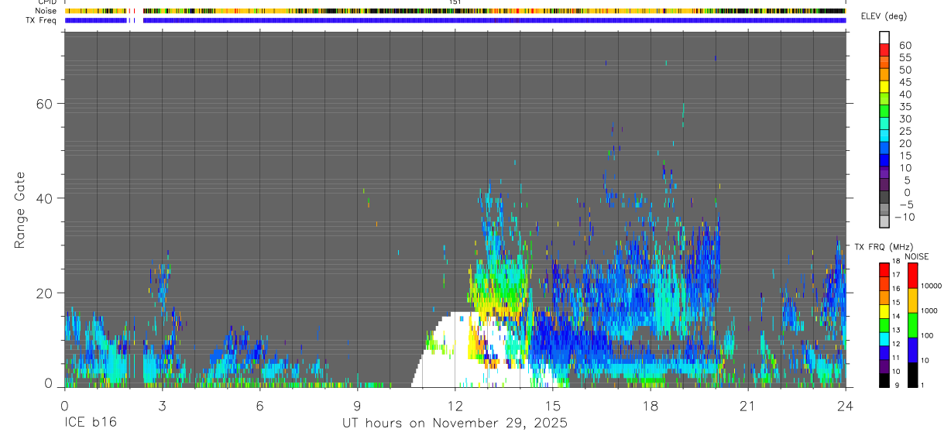Click the 10000 label on NOISE legend
This screenshot has width=951, height=439.
click(x=932, y=286)
